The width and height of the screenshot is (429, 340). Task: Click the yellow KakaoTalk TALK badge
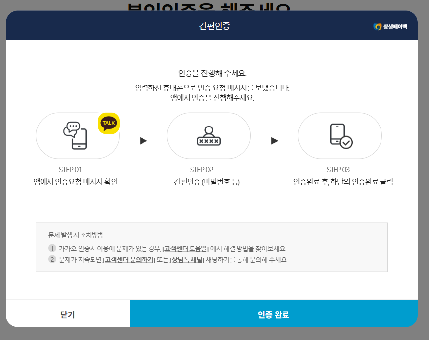(109, 124)
